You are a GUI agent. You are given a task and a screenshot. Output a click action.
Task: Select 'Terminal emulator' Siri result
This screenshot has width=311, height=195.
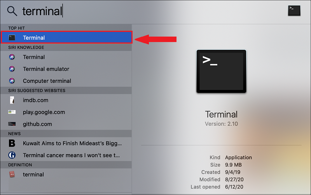tap(46, 69)
